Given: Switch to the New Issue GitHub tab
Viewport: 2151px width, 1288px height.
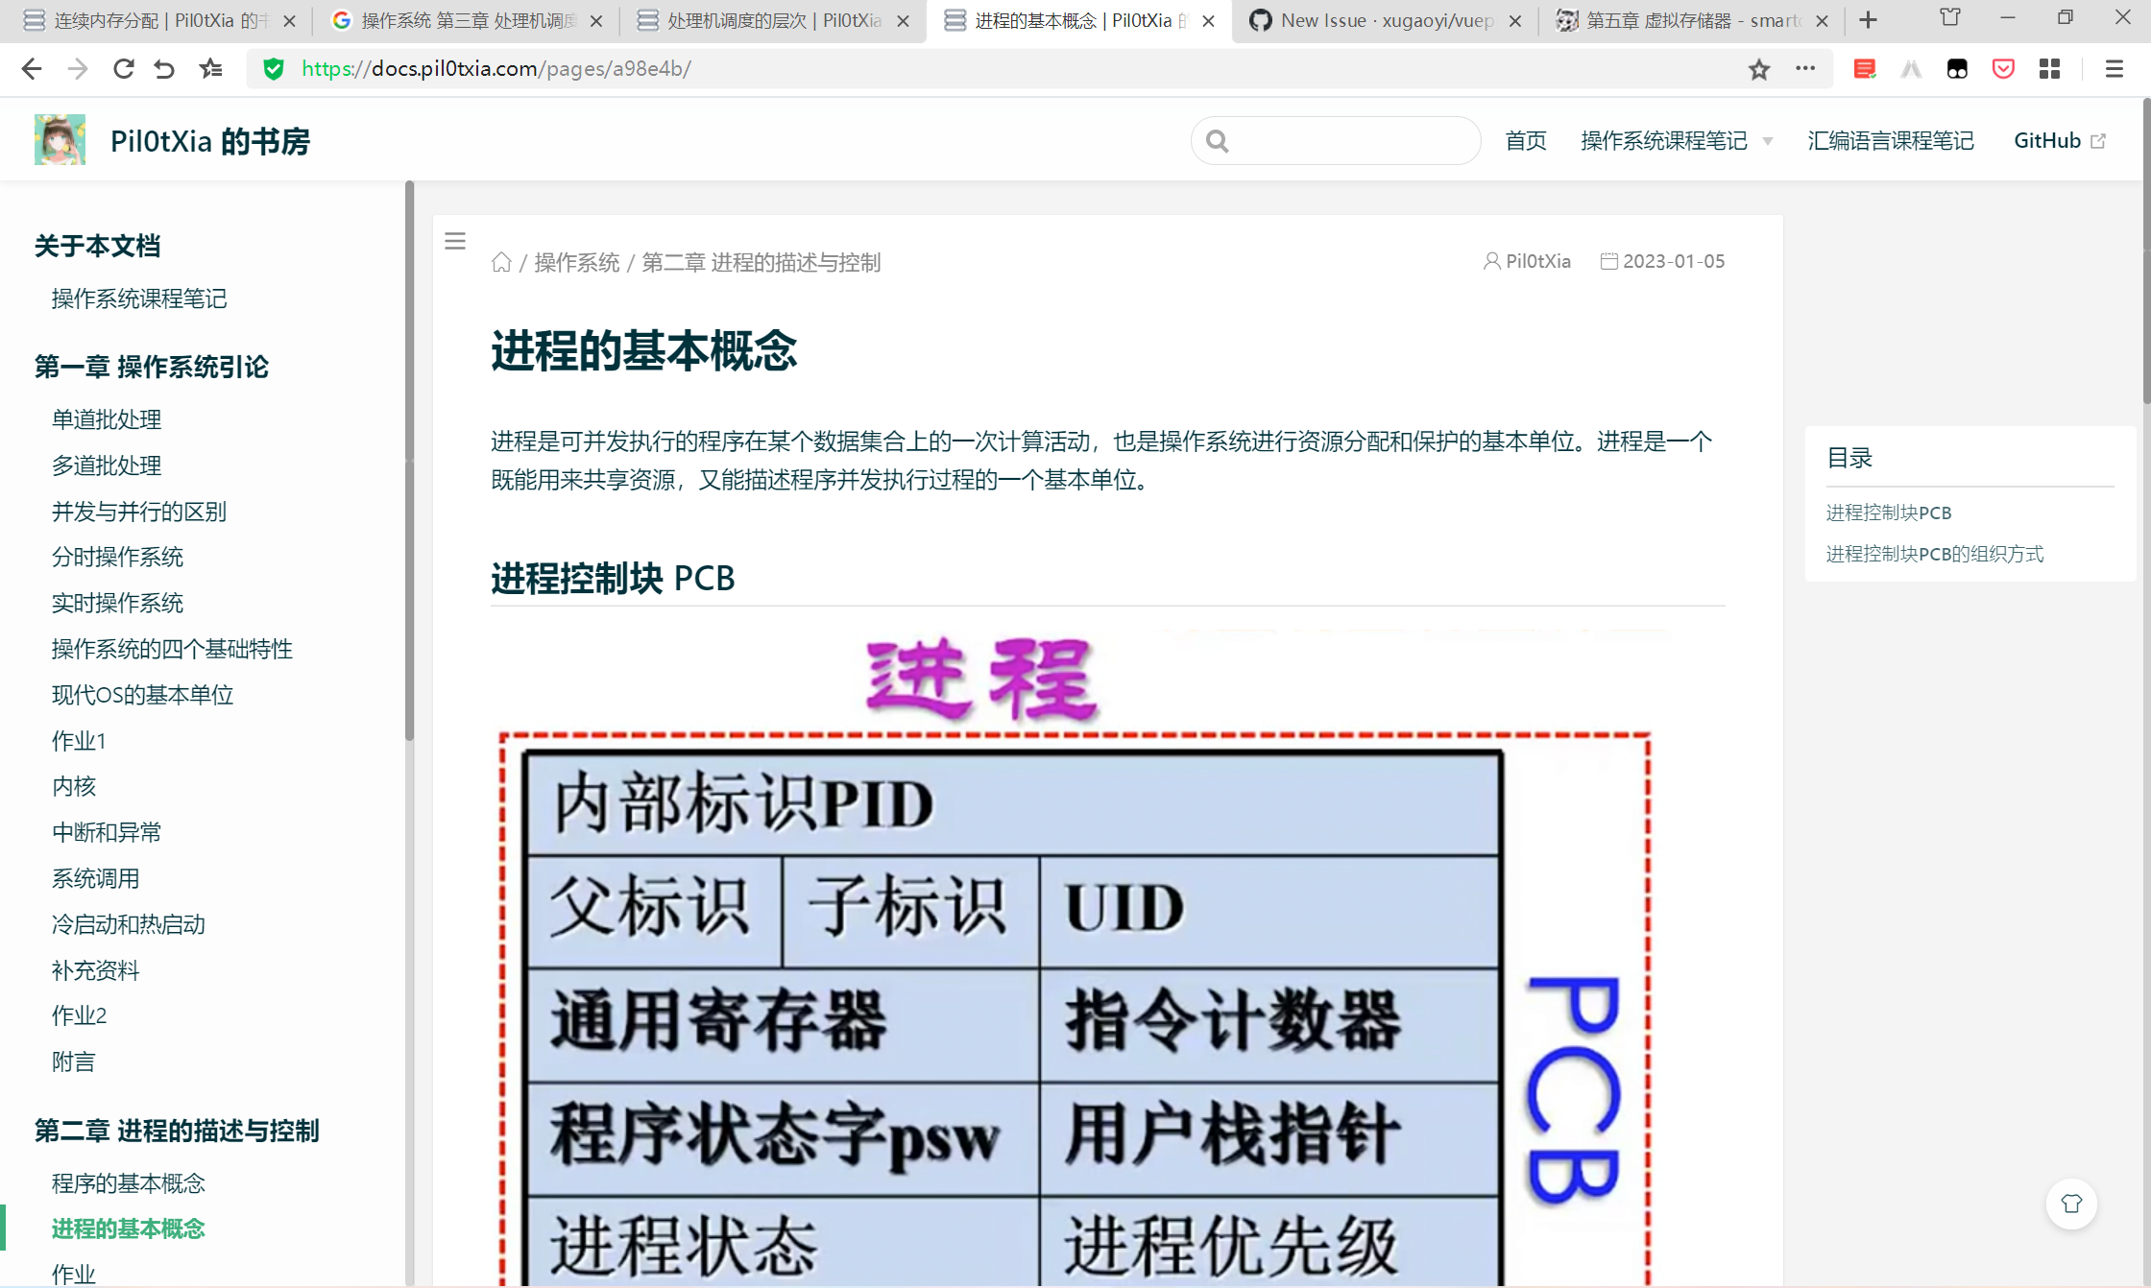Looking at the screenshot, I should tap(1384, 20).
